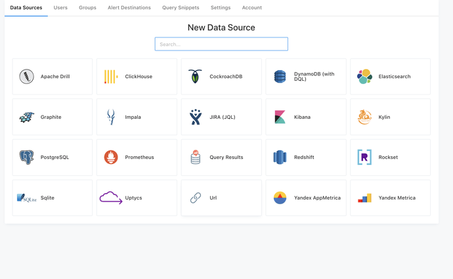Click the Kylin orange creature icon
The height and width of the screenshot is (279, 453).
364,117
